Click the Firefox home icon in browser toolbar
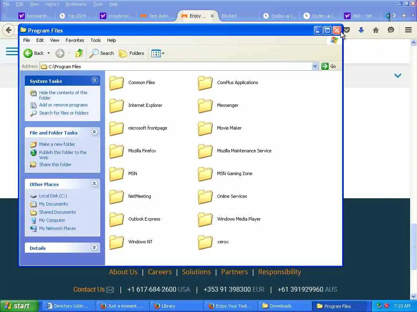The image size is (417, 312). click(x=376, y=30)
